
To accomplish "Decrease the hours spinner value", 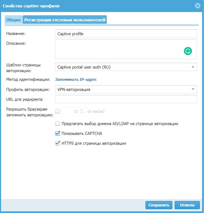I will (81, 113).
